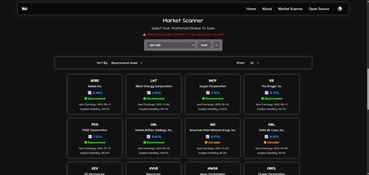Click the orange Consider dot on DAL card
Image resolution: width=369 pixels, height=175 pixels.
point(265,142)
